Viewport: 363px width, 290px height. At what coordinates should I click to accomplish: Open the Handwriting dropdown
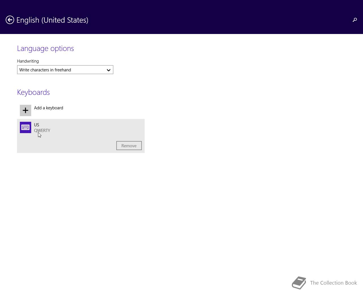(65, 70)
